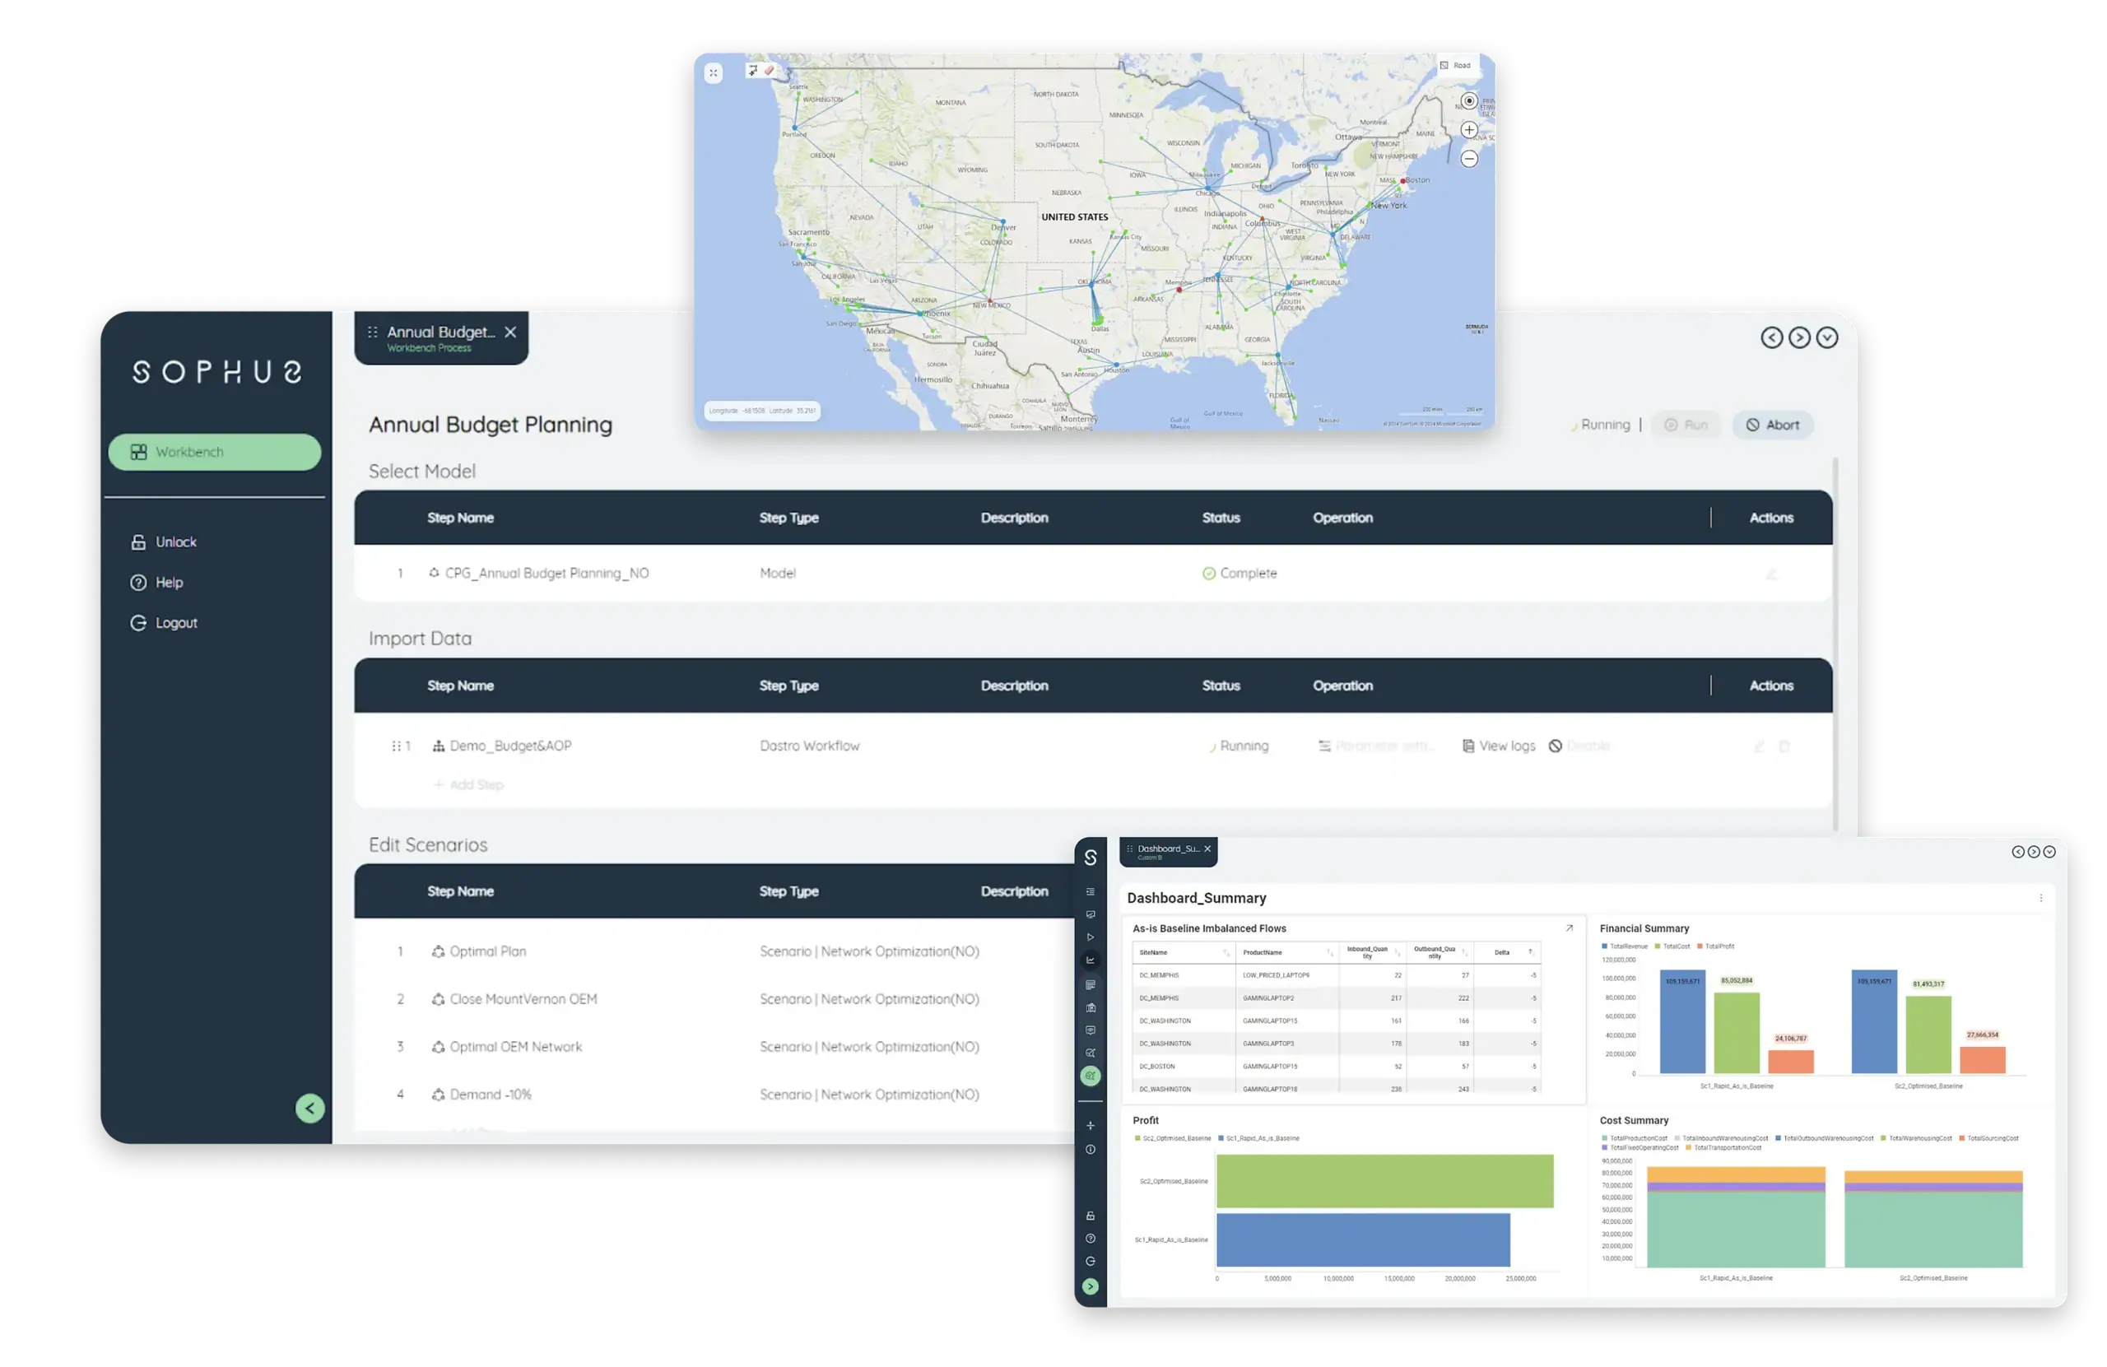The width and height of the screenshot is (2107, 1367).
Task: Zoom in on the map with plus
Action: [x=1468, y=130]
